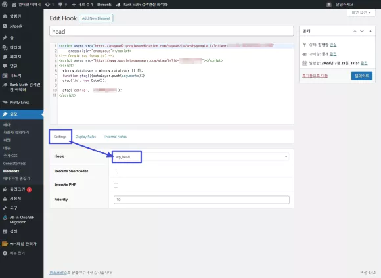
Task: Open the updates indicator showing 1
Action: pos(49,5)
